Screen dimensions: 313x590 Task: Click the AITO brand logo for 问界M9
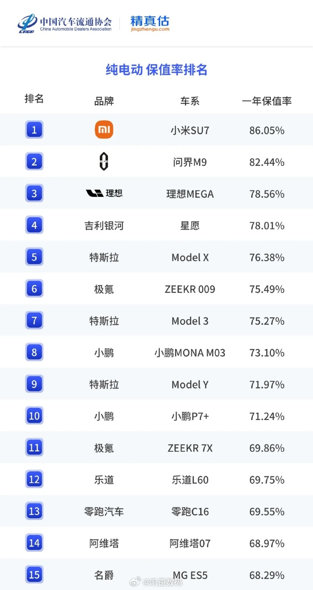(x=104, y=162)
